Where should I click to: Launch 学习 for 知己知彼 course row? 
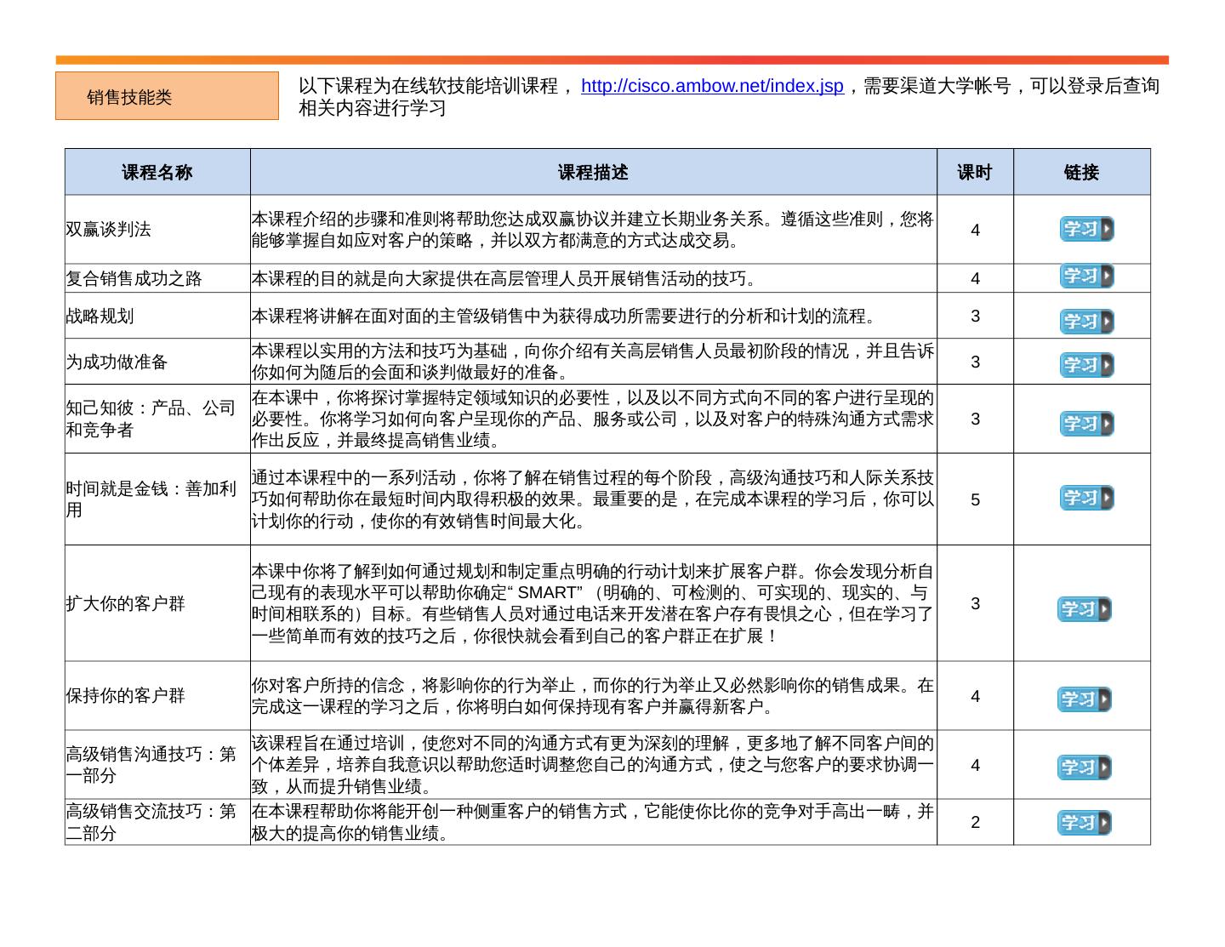point(1085,424)
